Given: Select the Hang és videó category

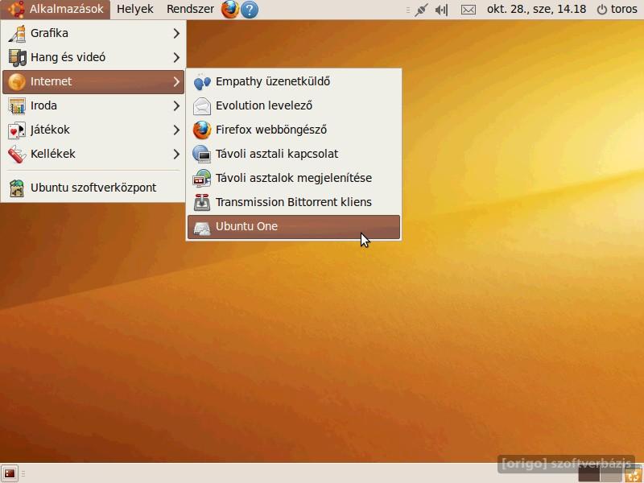Looking at the screenshot, I should 93,57.
